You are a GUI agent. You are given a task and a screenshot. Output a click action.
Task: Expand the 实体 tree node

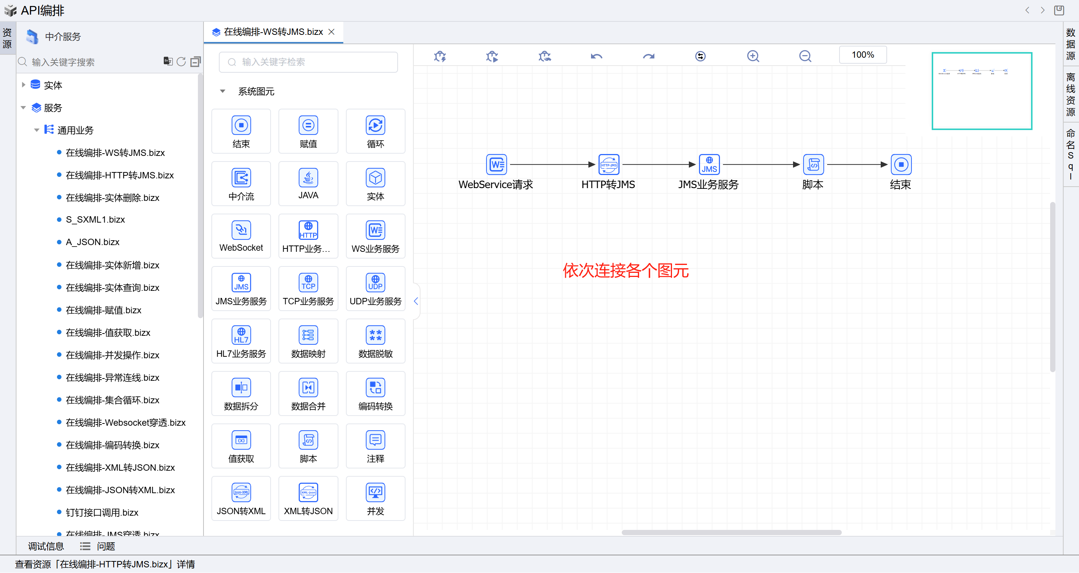coord(24,85)
